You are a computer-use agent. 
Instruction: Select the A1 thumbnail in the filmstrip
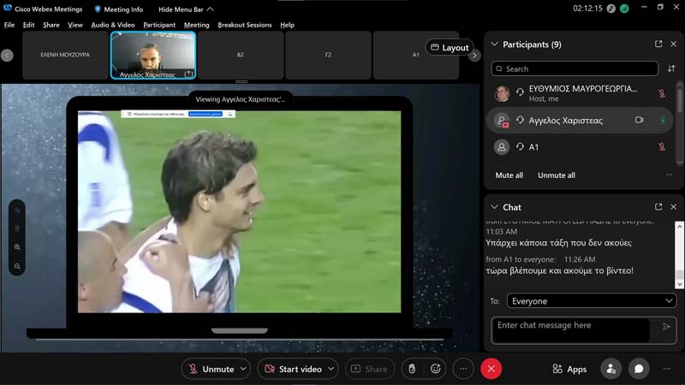416,55
